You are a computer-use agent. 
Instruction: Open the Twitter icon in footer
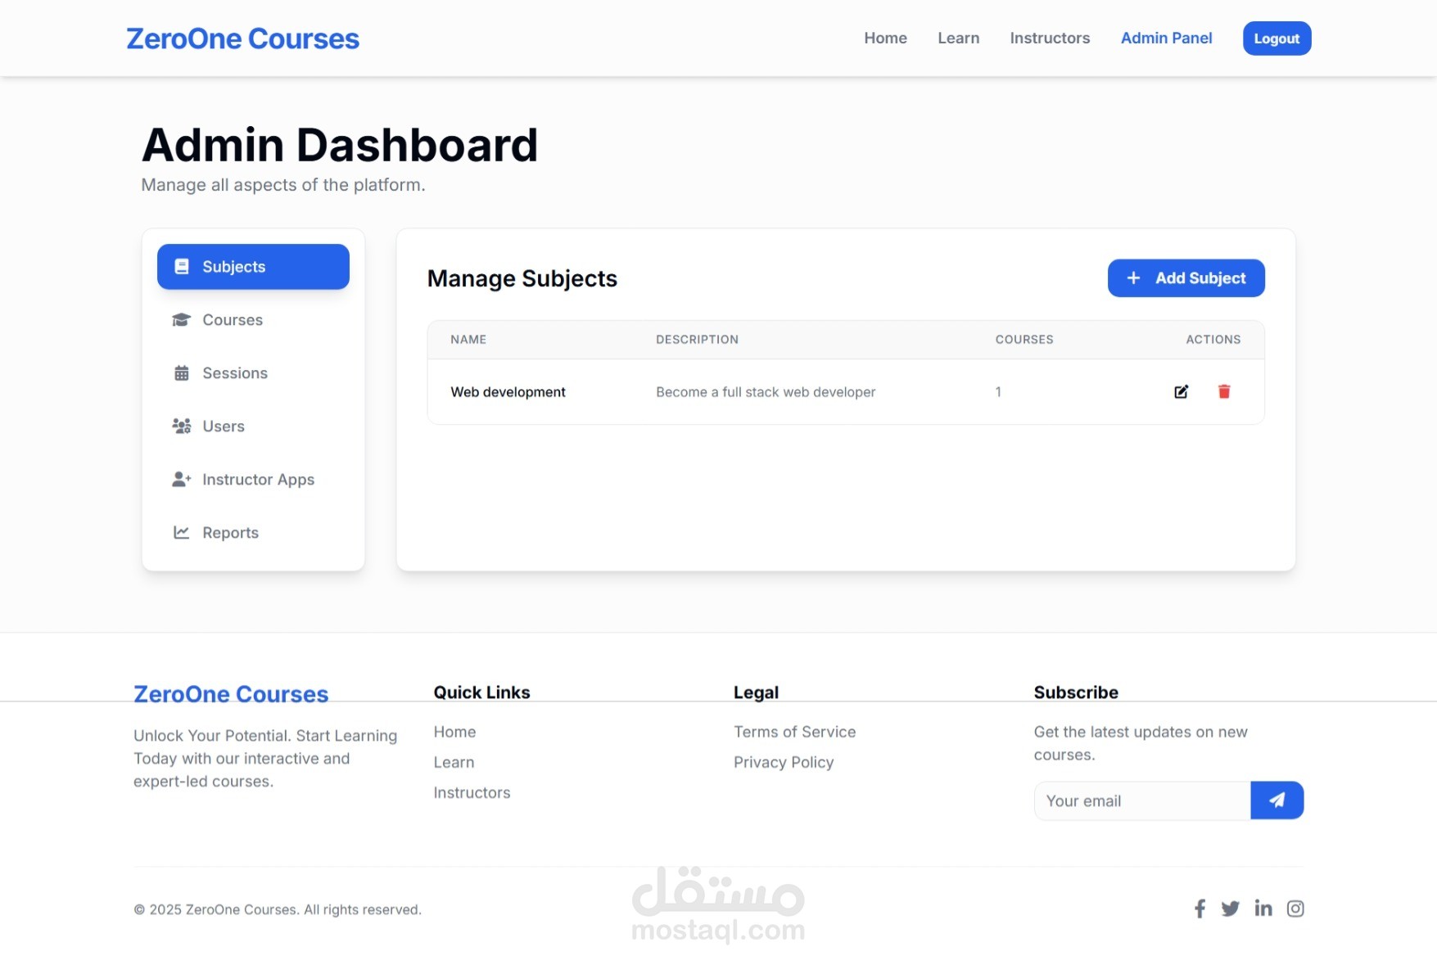click(x=1230, y=909)
